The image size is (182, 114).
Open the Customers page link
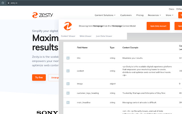point(126,15)
